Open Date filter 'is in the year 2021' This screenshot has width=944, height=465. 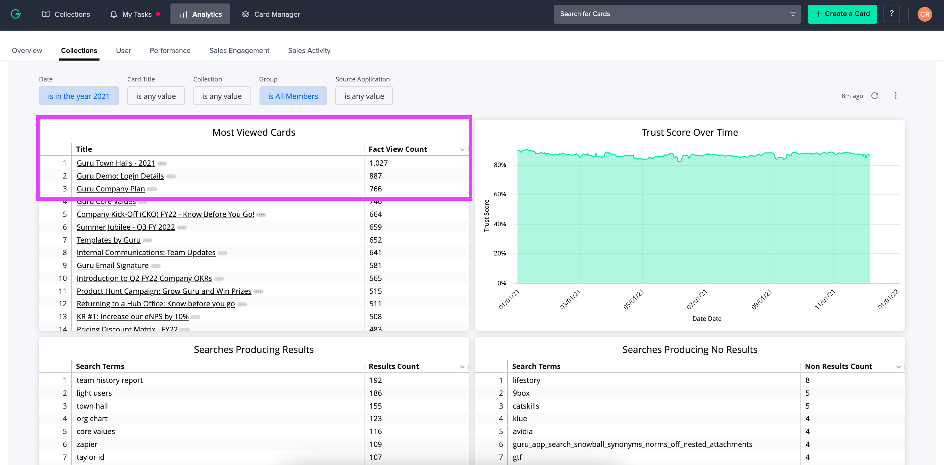coord(79,96)
